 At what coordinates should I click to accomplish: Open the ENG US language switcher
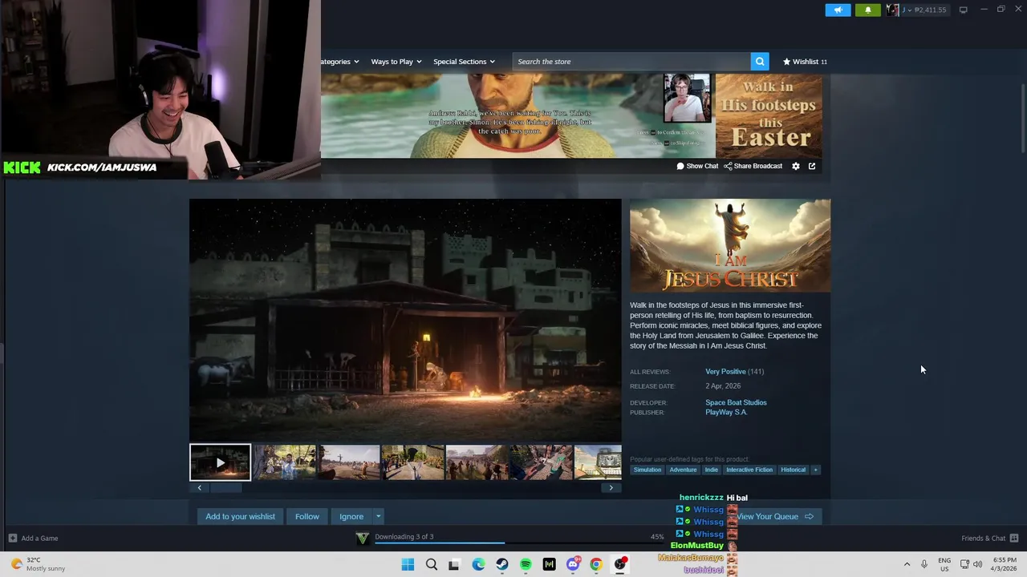(x=944, y=564)
